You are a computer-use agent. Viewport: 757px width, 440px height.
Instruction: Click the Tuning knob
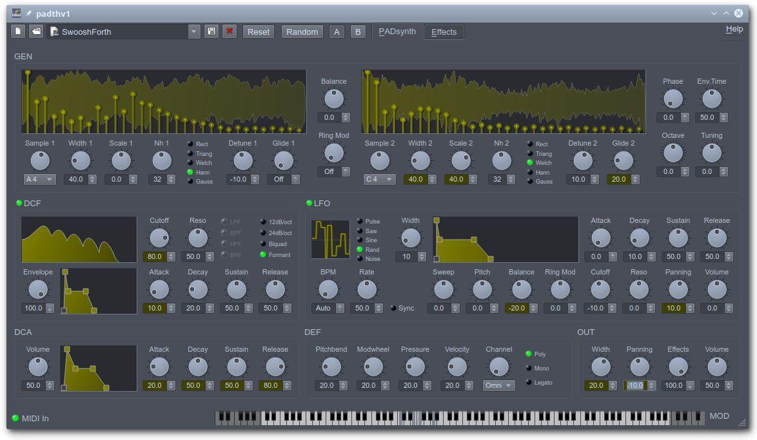pos(711,153)
